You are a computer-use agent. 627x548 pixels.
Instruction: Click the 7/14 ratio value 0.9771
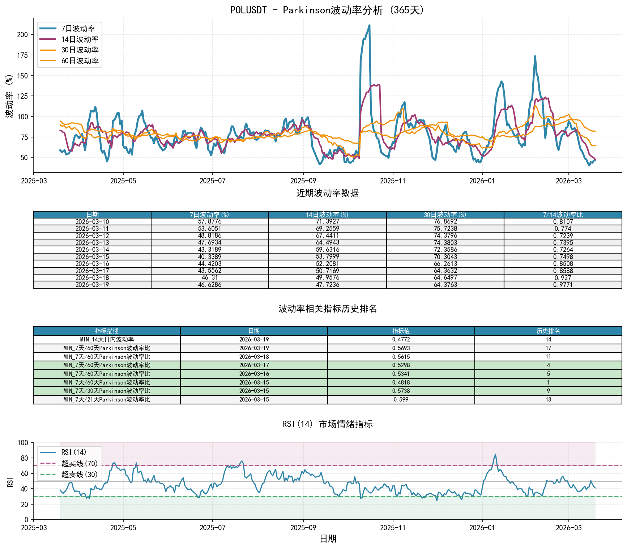[x=563, y=285]
